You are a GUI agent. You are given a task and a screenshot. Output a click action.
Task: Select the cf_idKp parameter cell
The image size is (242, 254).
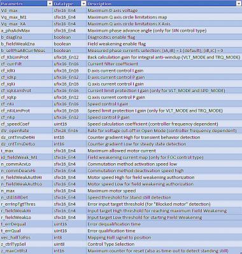tap(26, 77)
